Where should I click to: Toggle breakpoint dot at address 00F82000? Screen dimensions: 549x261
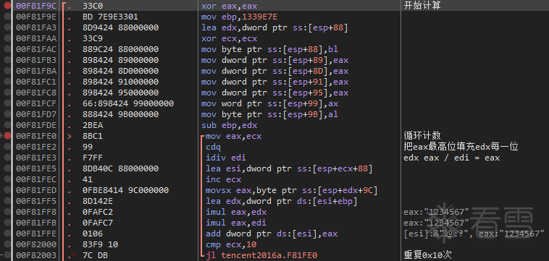[7, 244]
